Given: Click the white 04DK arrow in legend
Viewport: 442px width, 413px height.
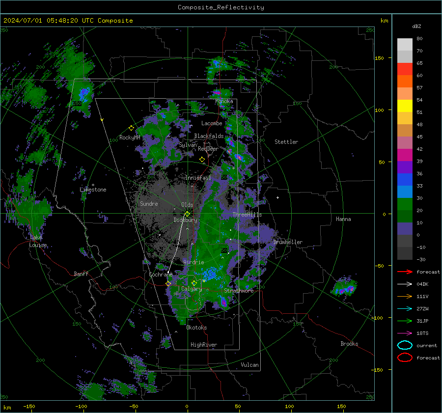Looking at the screenshot, I should pyautogui.click(x=405, y=284).
